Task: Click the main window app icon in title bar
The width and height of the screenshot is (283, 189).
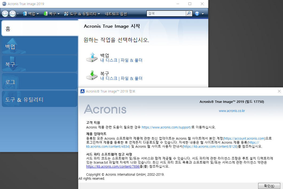Action: click(x=4, y=4)
